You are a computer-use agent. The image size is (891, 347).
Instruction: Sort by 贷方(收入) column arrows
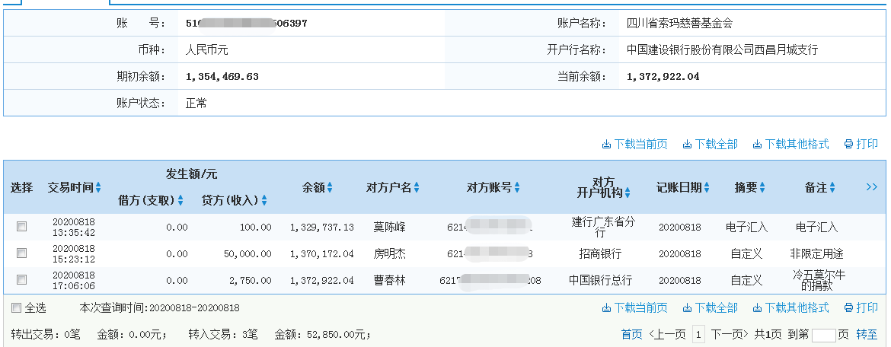(x=264, y=200)
